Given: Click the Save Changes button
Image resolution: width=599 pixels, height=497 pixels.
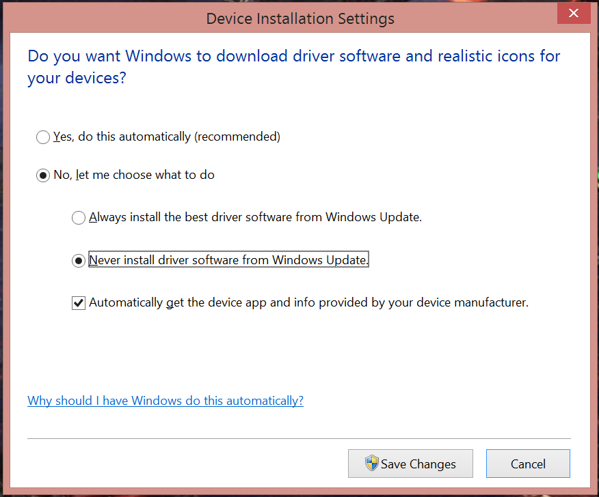Looking at the screenshot, I should point(410,464).
